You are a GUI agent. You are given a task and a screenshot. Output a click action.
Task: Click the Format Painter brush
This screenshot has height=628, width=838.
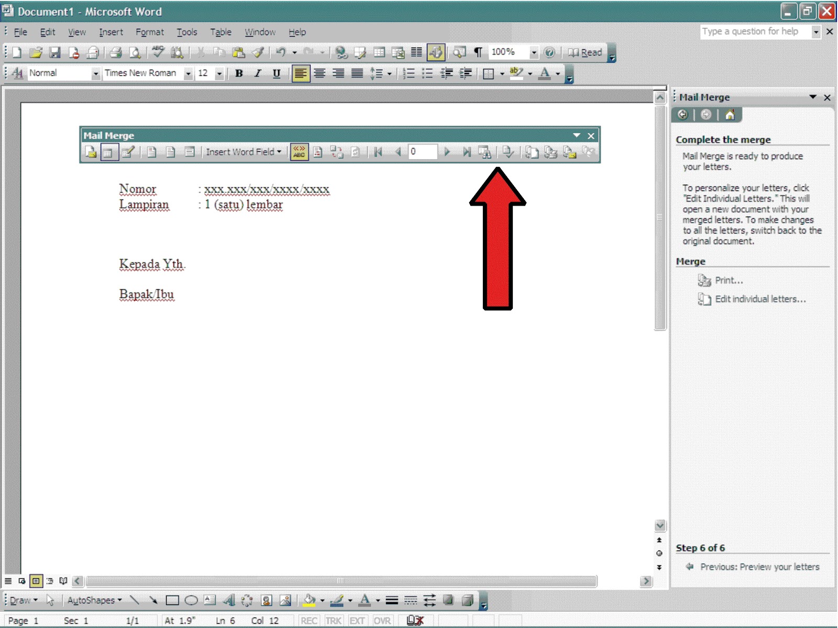(x=258, y=52)
